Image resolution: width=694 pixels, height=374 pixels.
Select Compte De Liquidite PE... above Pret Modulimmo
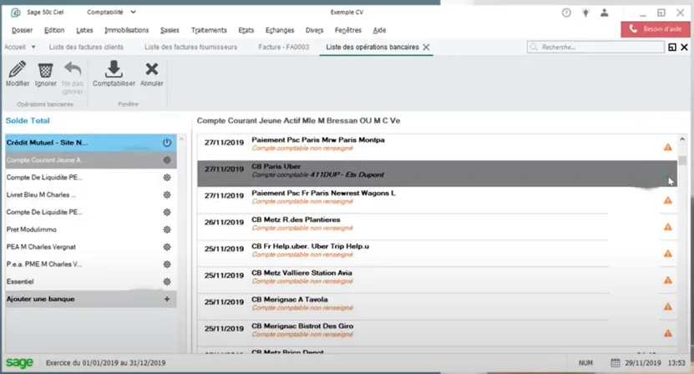[91, 212]
